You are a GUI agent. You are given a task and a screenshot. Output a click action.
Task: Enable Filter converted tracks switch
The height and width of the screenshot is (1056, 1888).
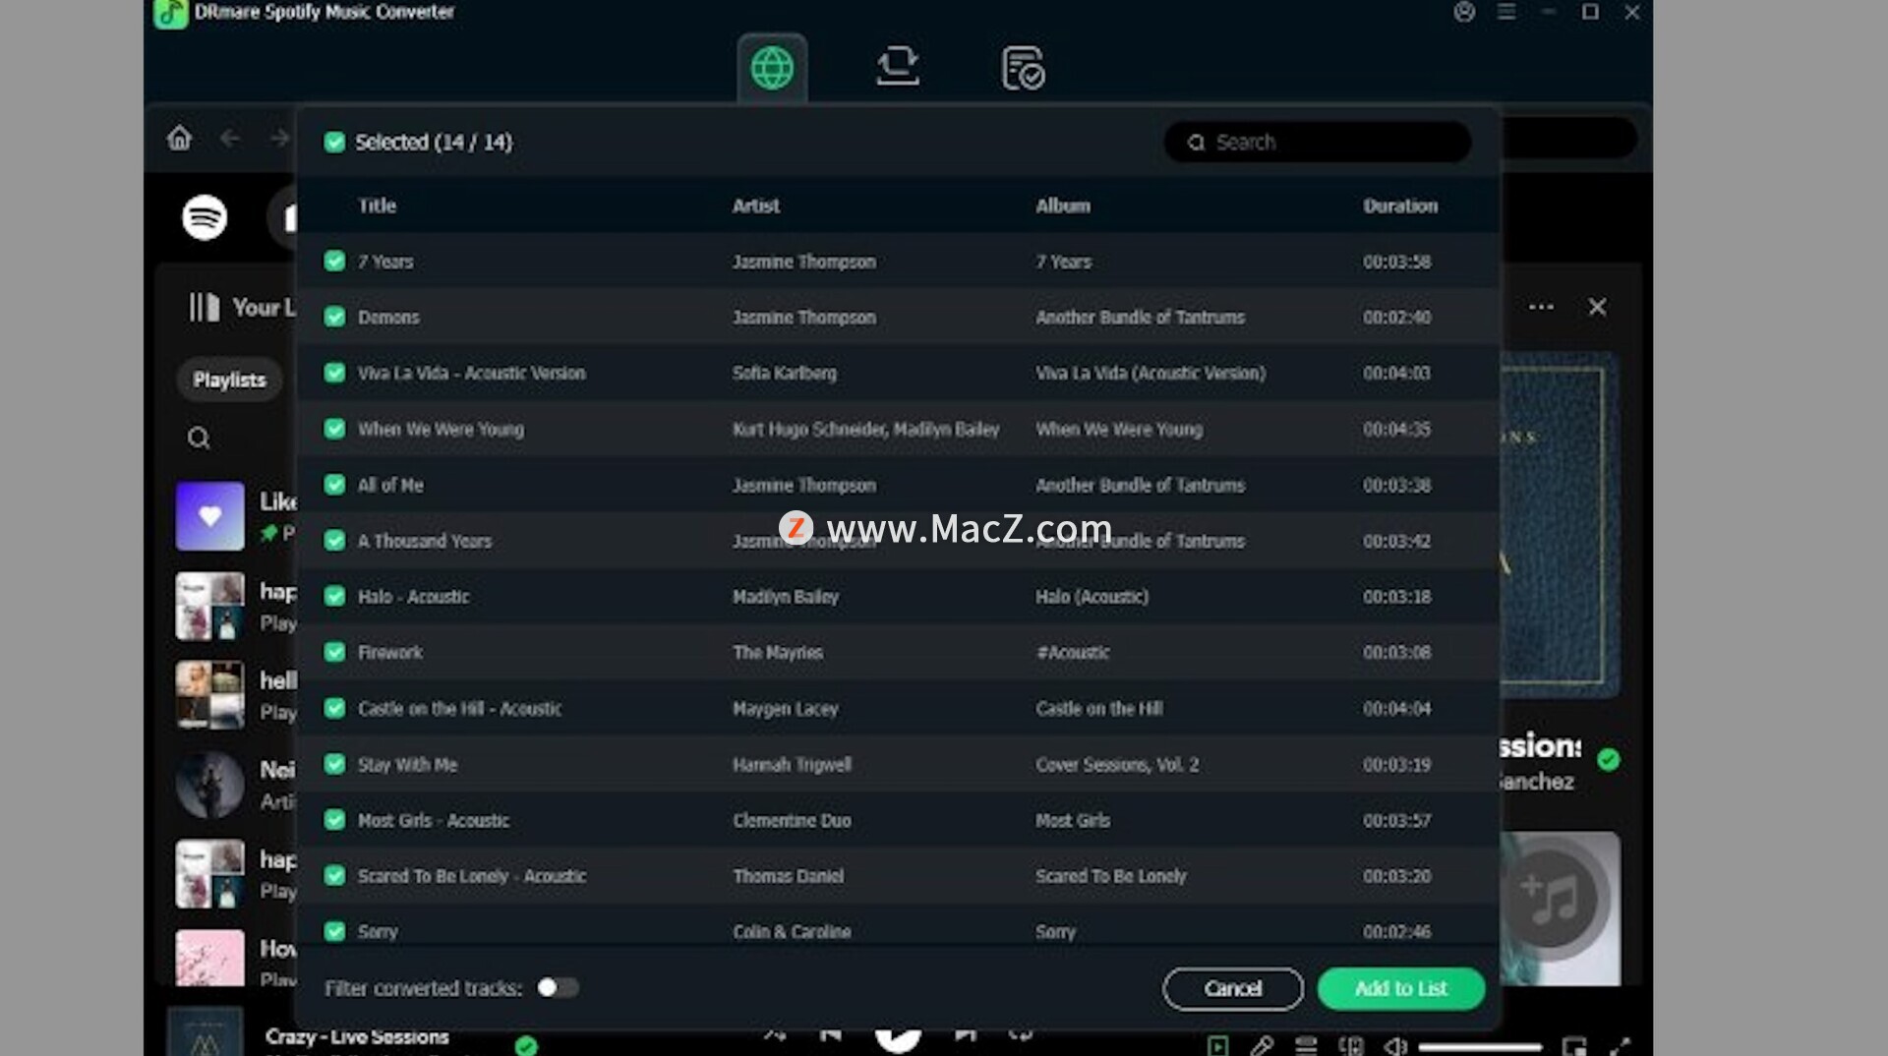(x=558, y=987)
